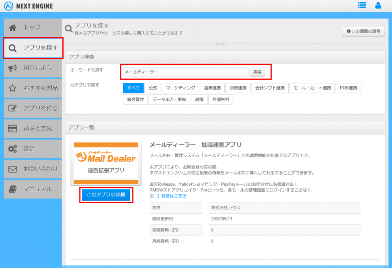
Task: Select the 決済連携 category filter
Action: coord(238,88)
